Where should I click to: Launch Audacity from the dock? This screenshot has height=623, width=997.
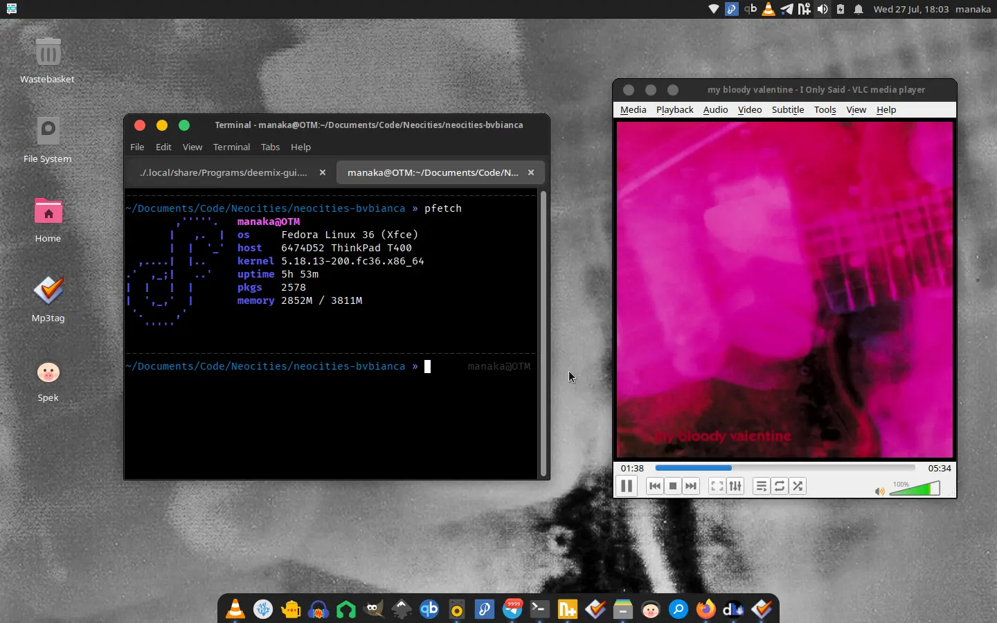point(318,609)
